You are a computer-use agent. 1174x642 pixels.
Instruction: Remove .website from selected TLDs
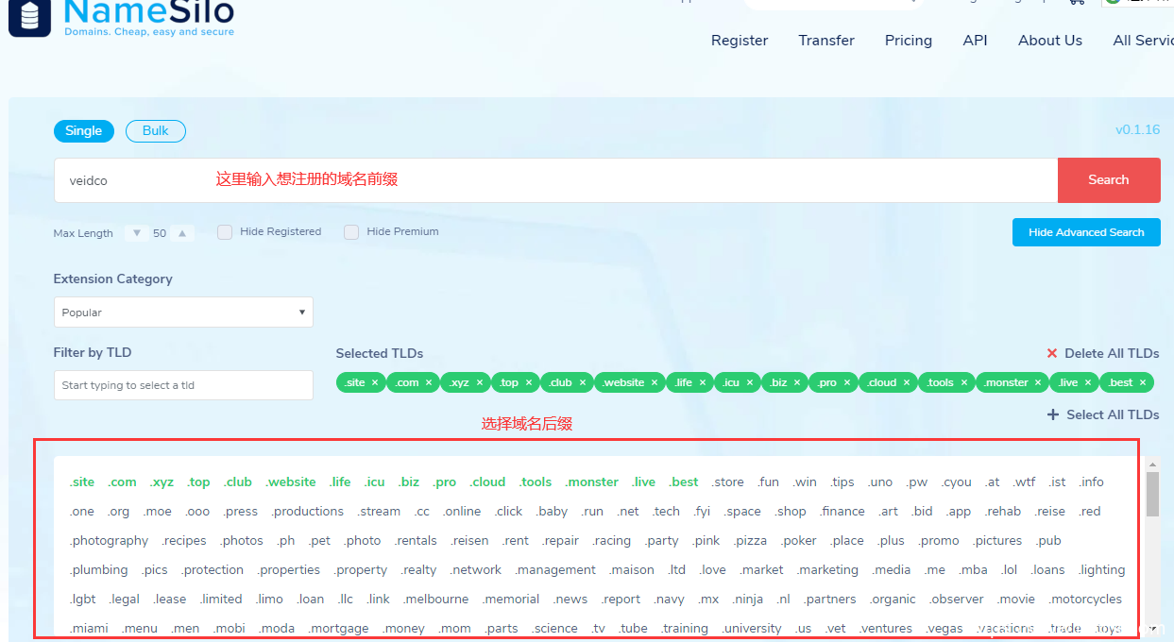coord(655,382)
